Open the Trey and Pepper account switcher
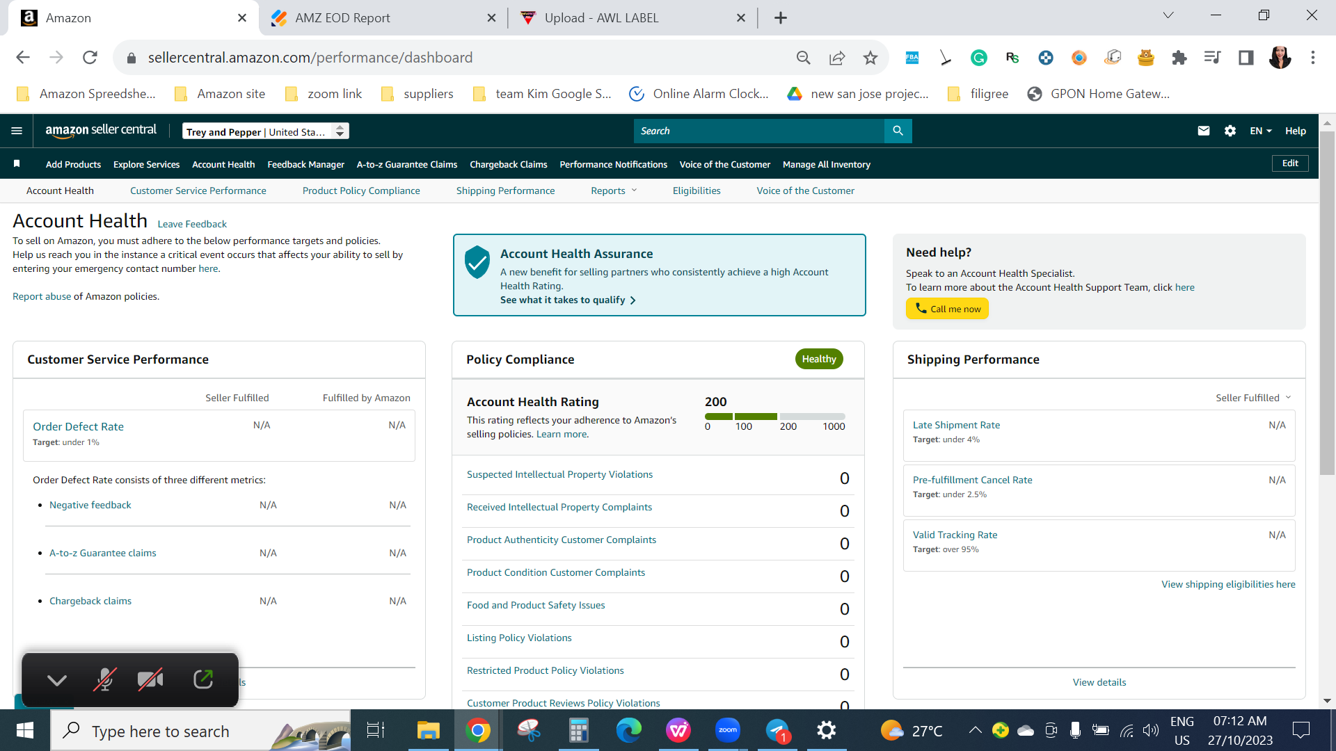The image size is (1336, 751). tap(266, 131)
